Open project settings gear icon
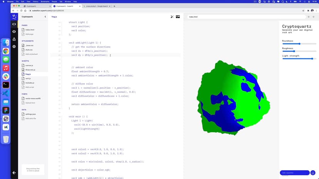This screenshot has width=319, height=179. (14, 46)
